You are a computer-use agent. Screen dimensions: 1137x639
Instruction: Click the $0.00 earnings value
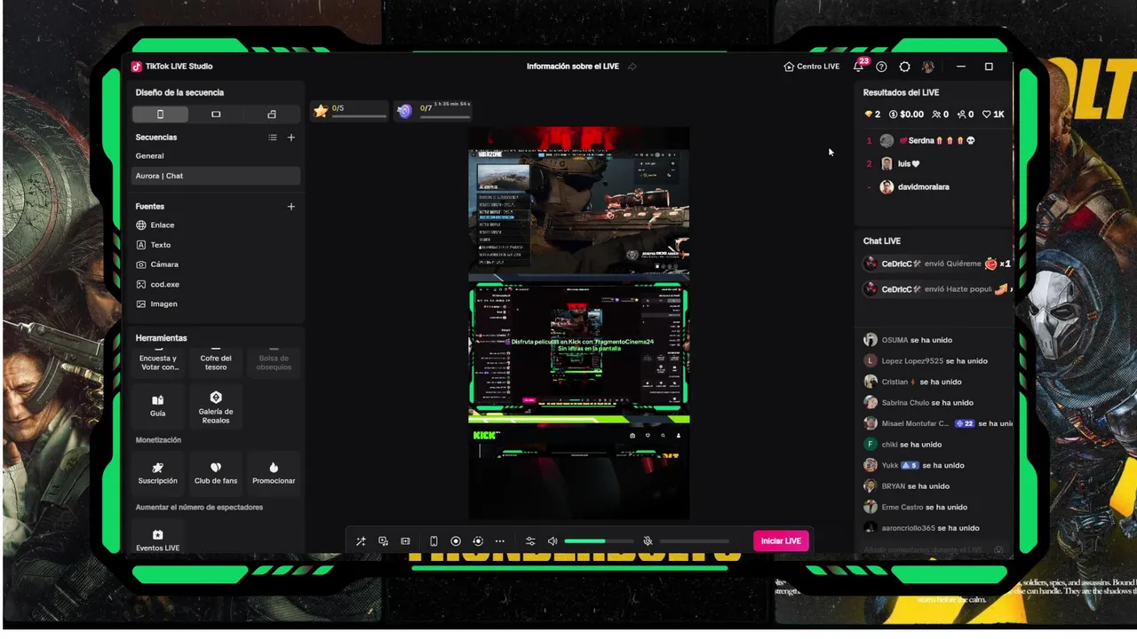click(906, 114)
